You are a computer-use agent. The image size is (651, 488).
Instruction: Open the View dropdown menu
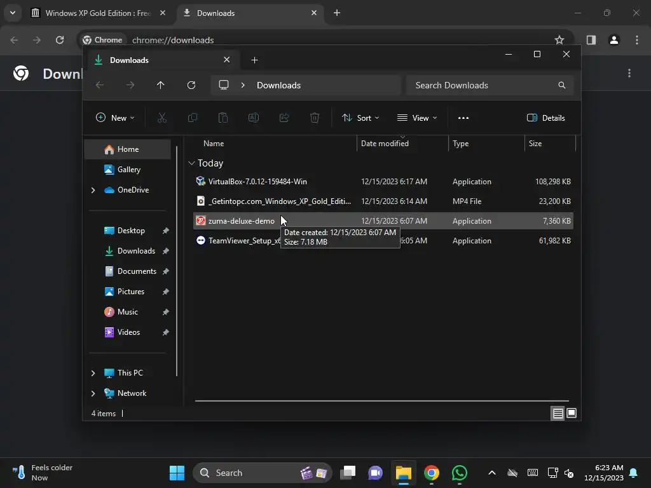(x=417, y=118)
